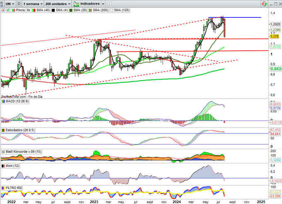Click the MACD (12 26 9) color icon

click(x=3, y=101)
